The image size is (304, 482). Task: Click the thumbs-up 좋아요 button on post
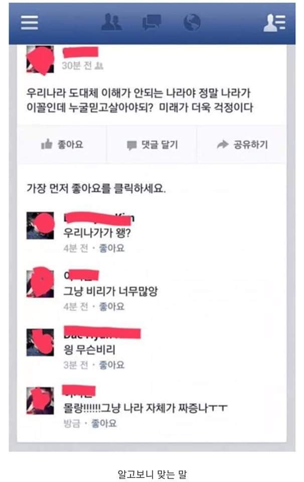coord(62,144)
